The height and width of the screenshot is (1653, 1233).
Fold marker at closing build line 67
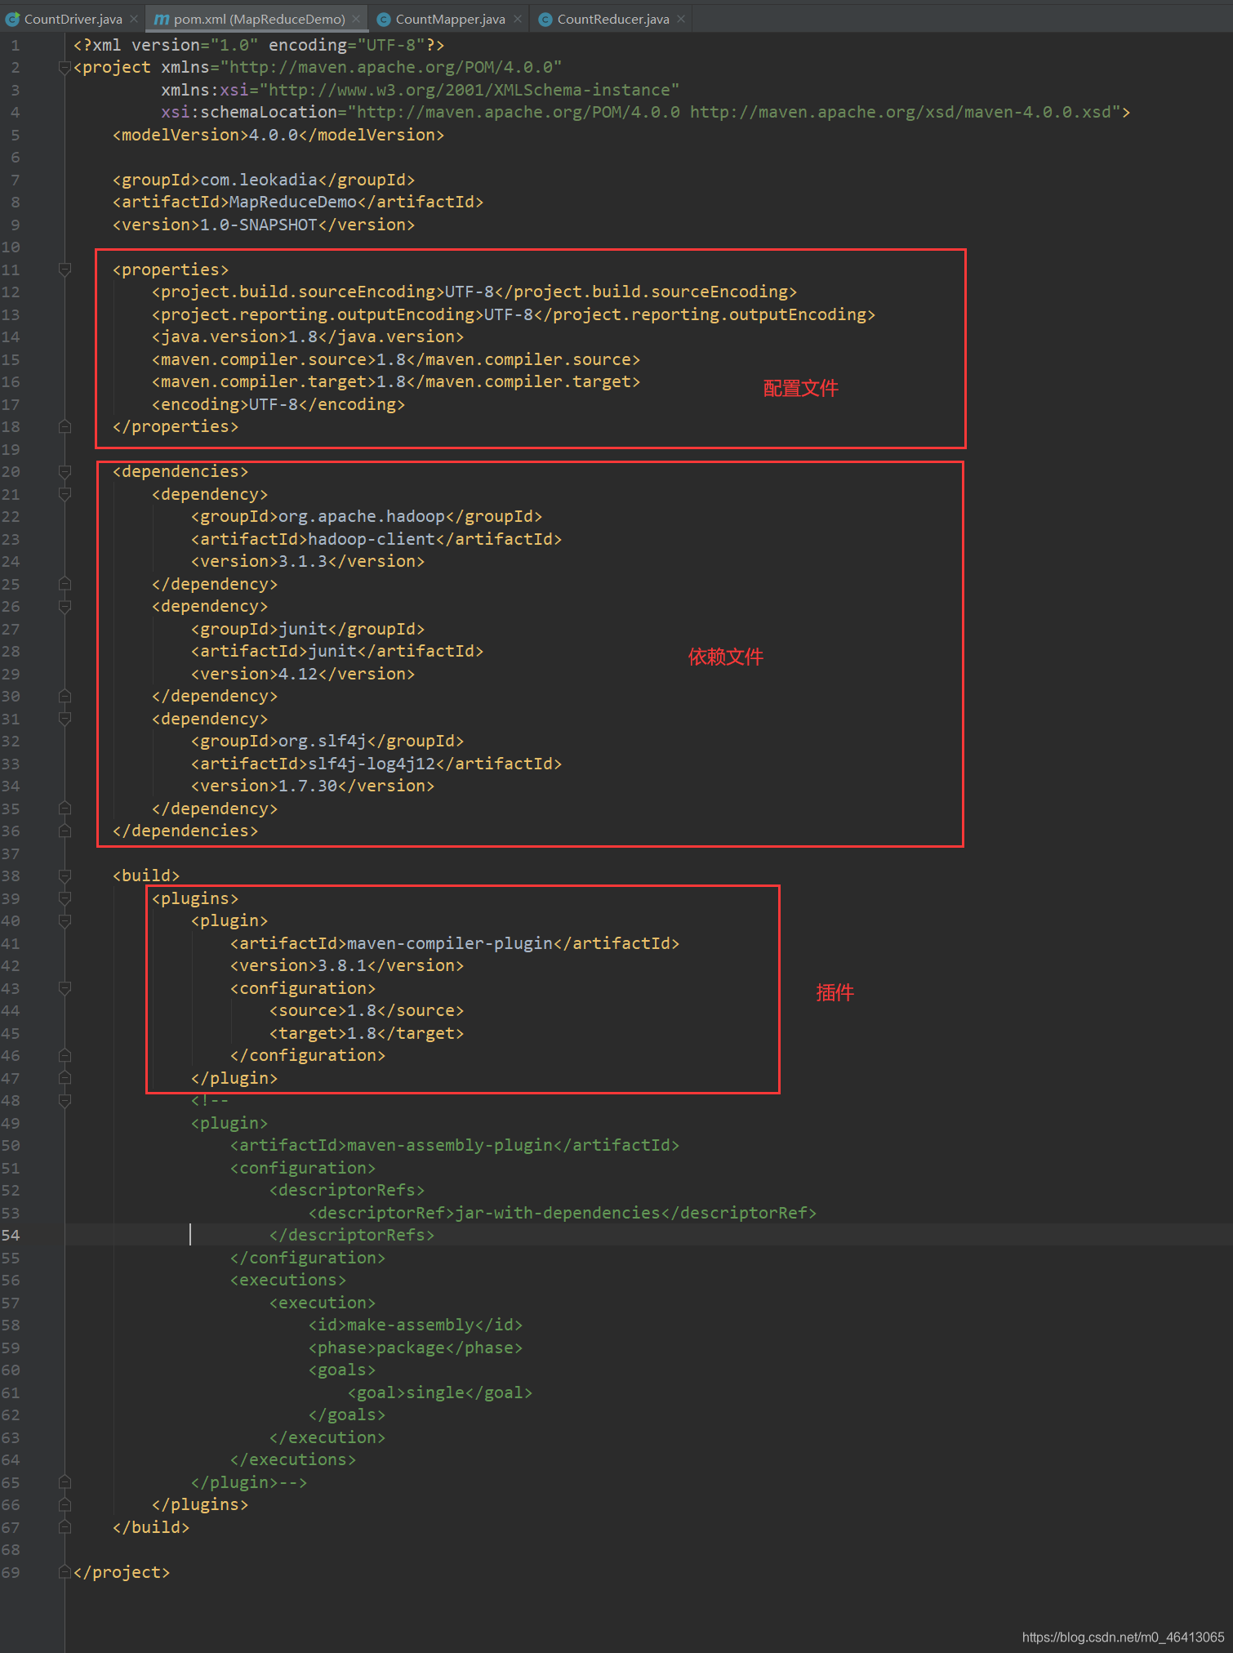pyautogui.click(x=65, y=1527)
